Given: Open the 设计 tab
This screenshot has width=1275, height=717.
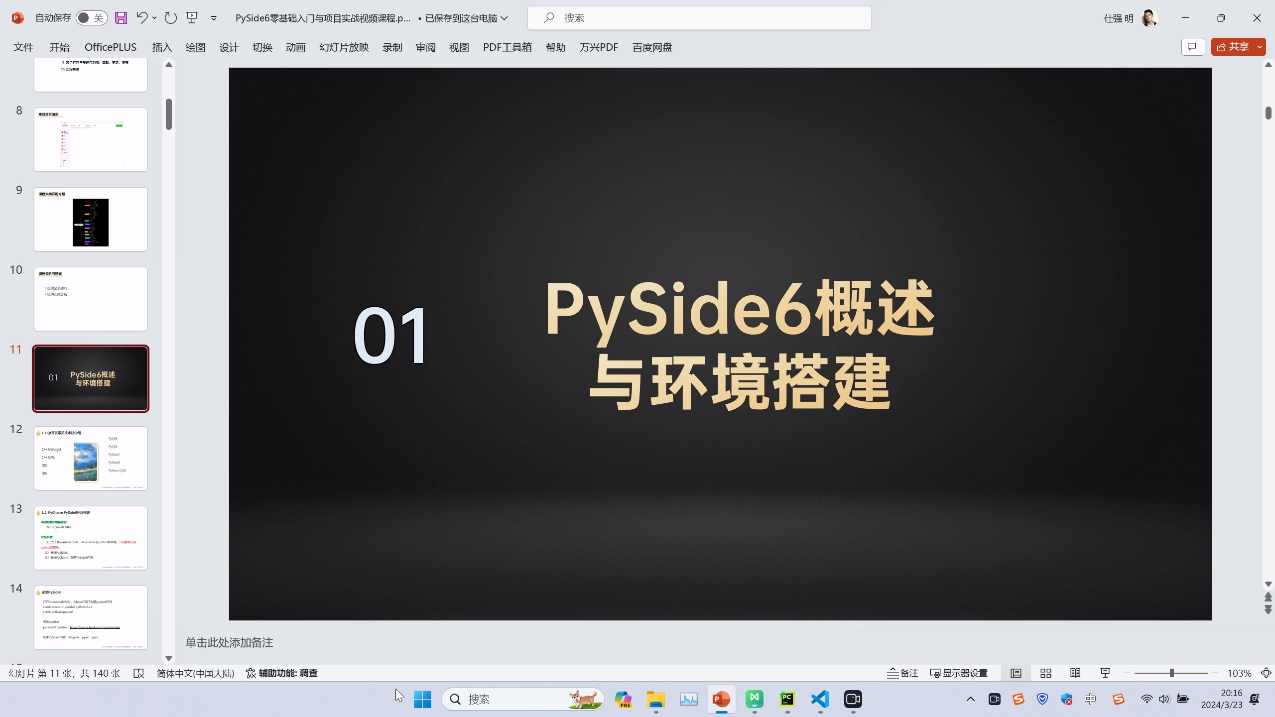Looking at the screenshot, I should click(x=229, y=47).
